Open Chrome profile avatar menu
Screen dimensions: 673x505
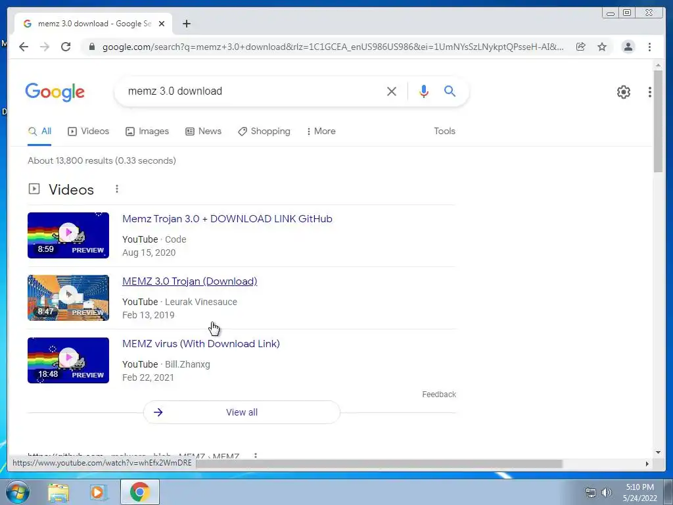click(628, 47)
